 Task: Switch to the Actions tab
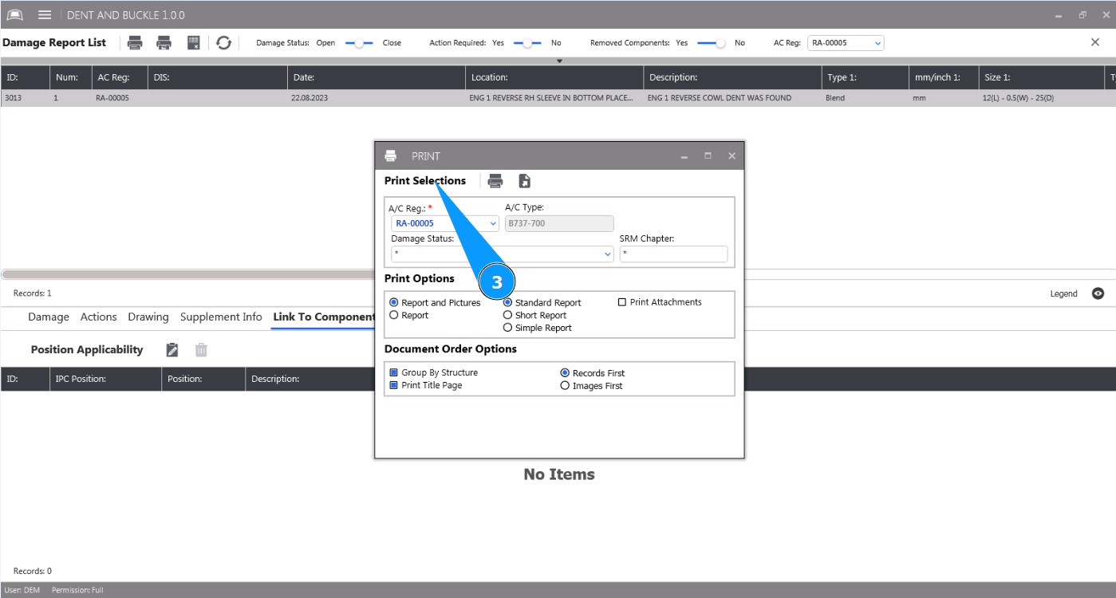click(x=99, y=317)
